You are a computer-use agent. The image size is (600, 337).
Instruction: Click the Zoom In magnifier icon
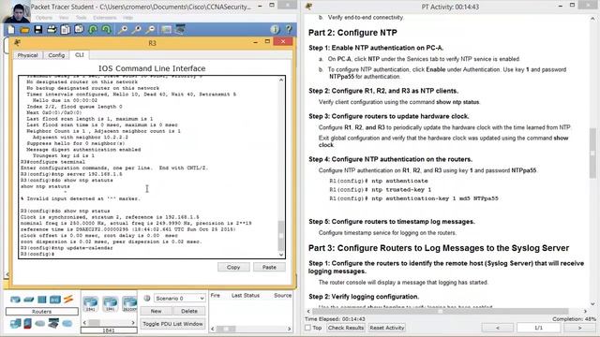click(123, 29)
